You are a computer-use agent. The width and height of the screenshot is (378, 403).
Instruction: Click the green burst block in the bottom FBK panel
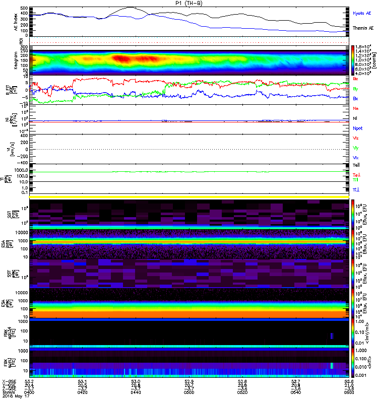(332, 365)
